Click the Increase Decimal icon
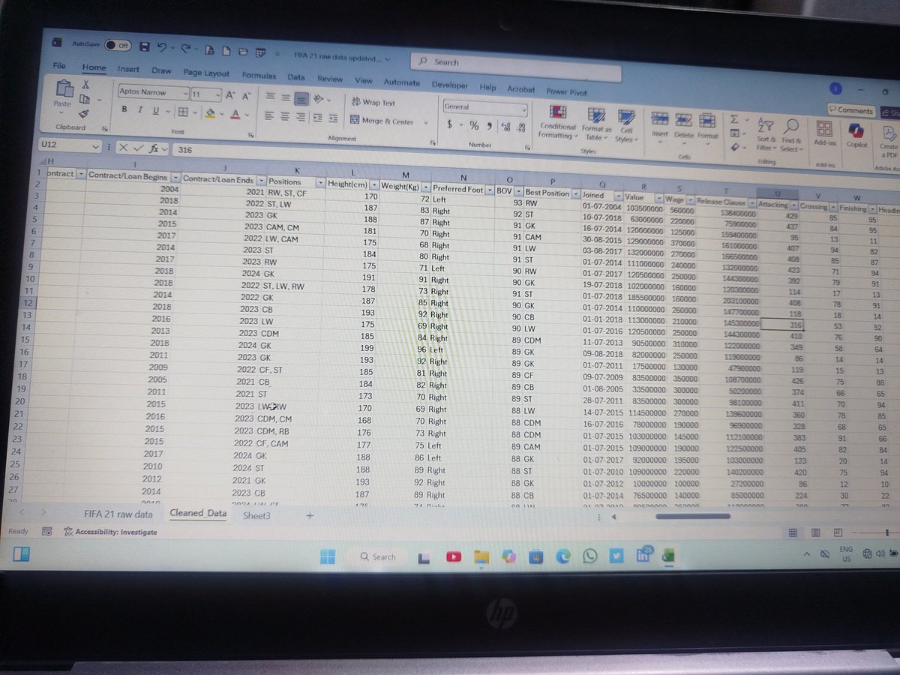 coord(505,127)
